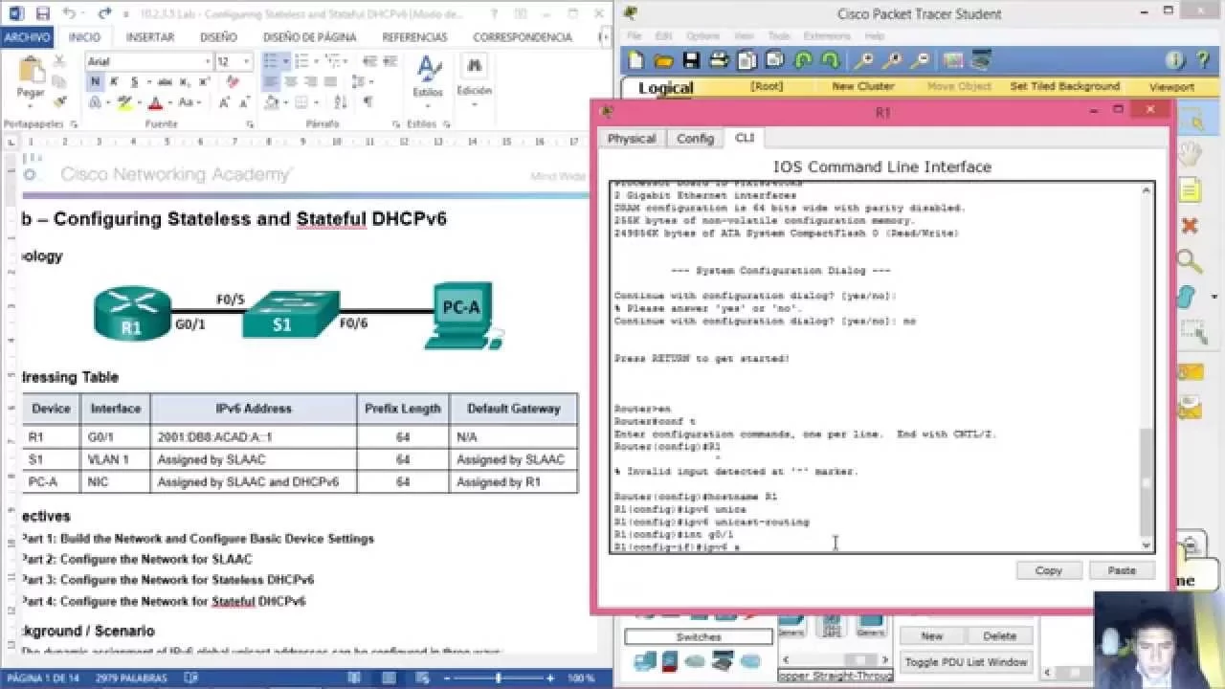Save the Packet Tracer file
Screen dimensions: 1225x689
click(691, 60)
